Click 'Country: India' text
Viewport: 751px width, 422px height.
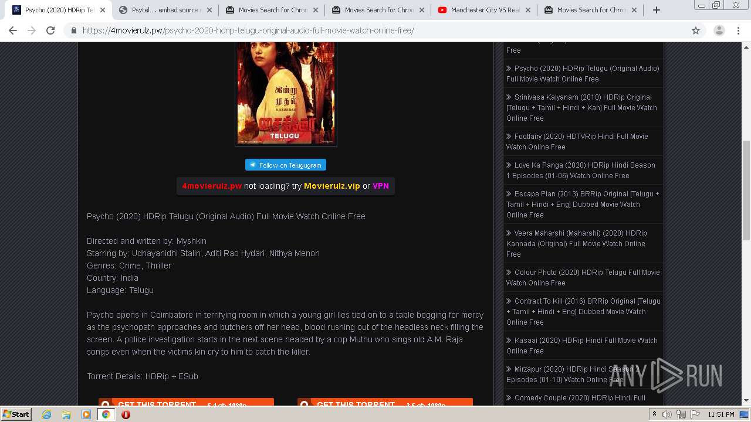[113, 278]
